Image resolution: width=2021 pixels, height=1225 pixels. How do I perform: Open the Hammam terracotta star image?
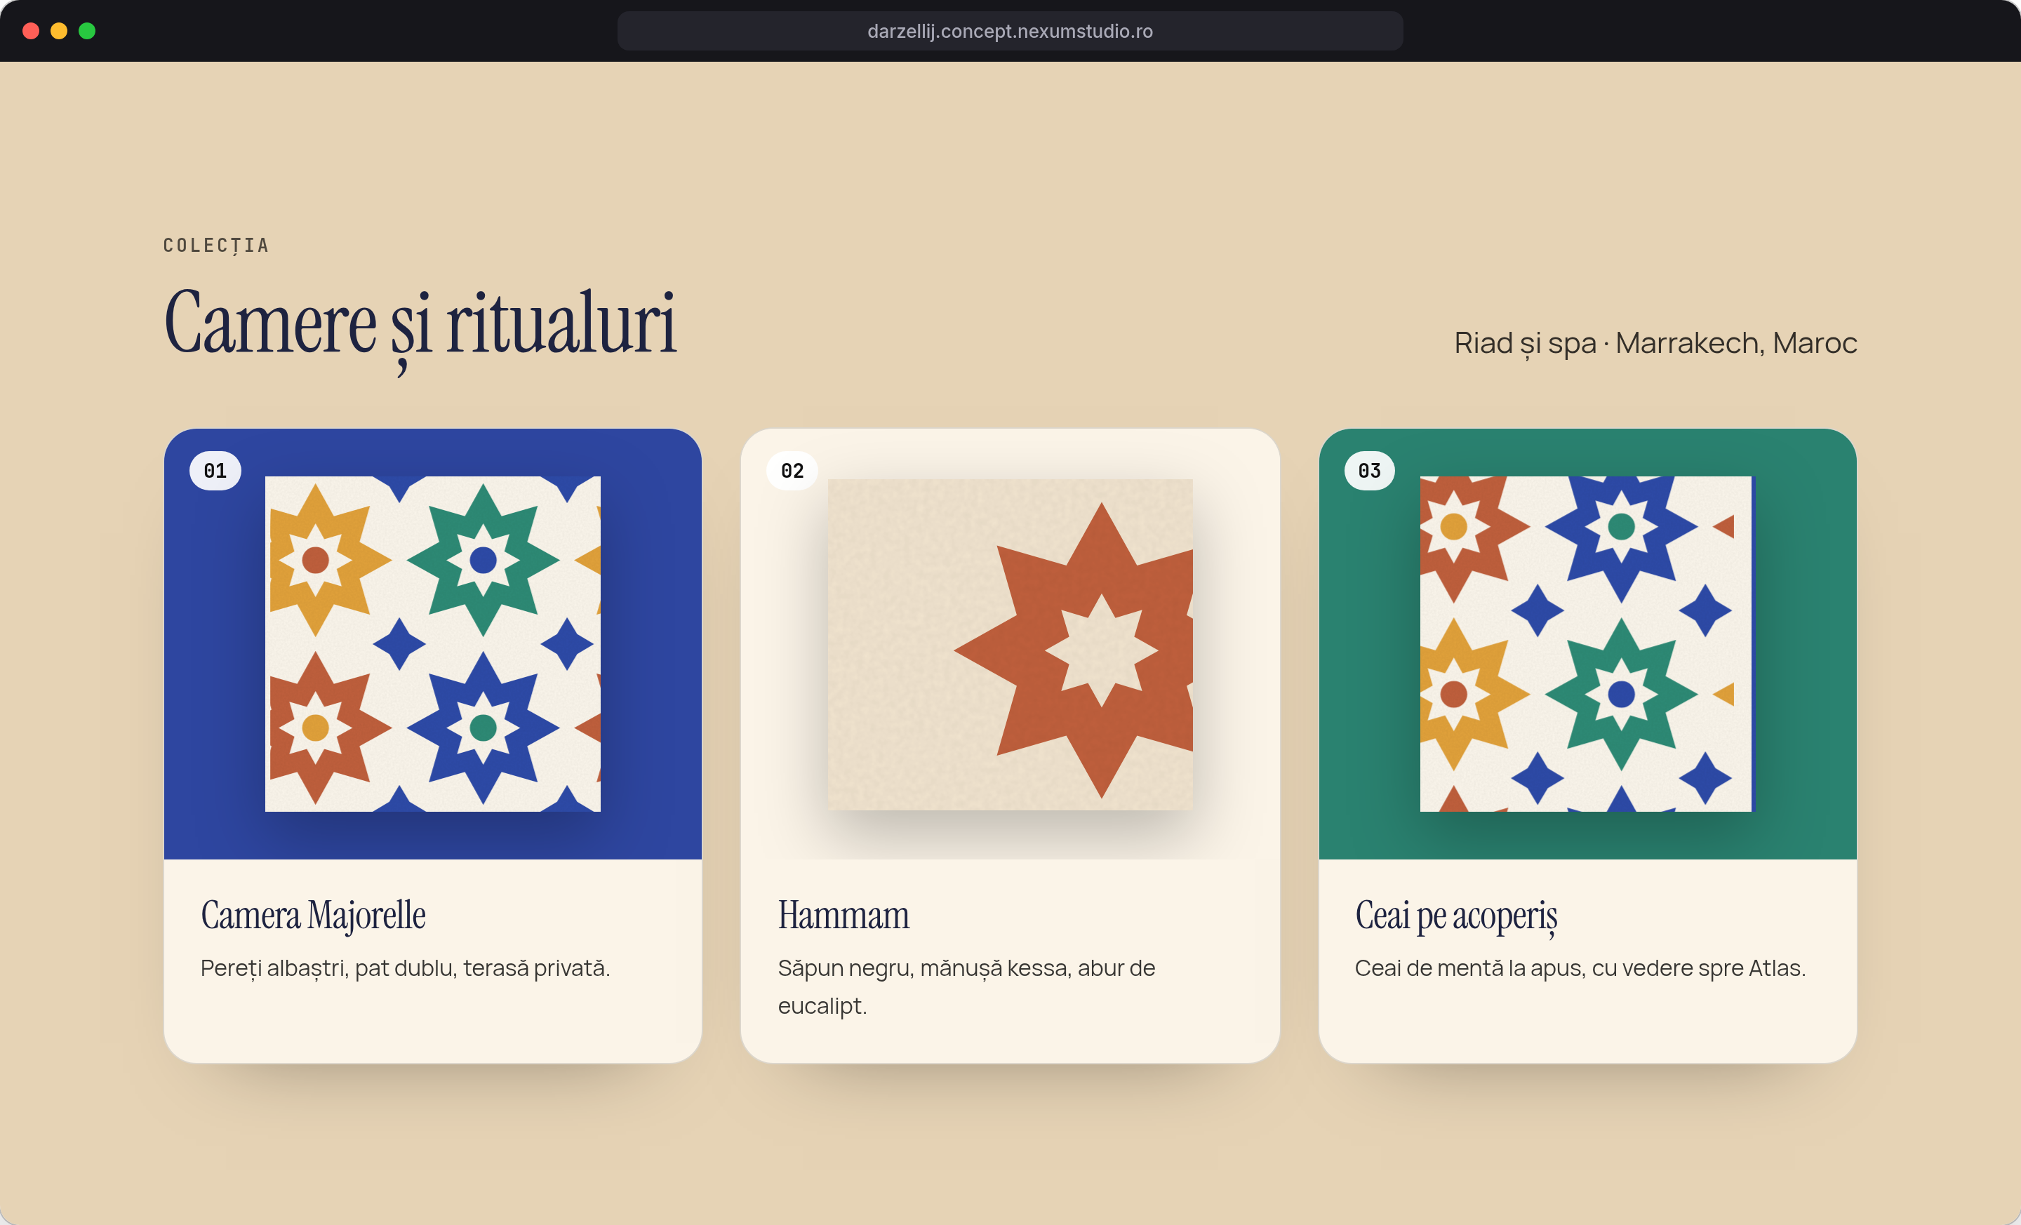tap(1010, 643)
